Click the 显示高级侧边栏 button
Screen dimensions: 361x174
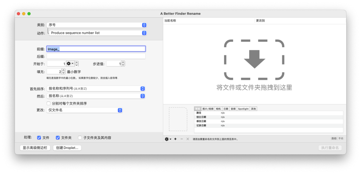tap(35, 148)
